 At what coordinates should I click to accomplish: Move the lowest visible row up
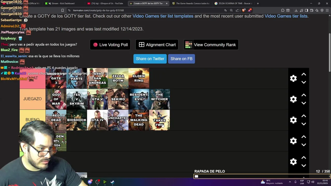coord(304,158)
